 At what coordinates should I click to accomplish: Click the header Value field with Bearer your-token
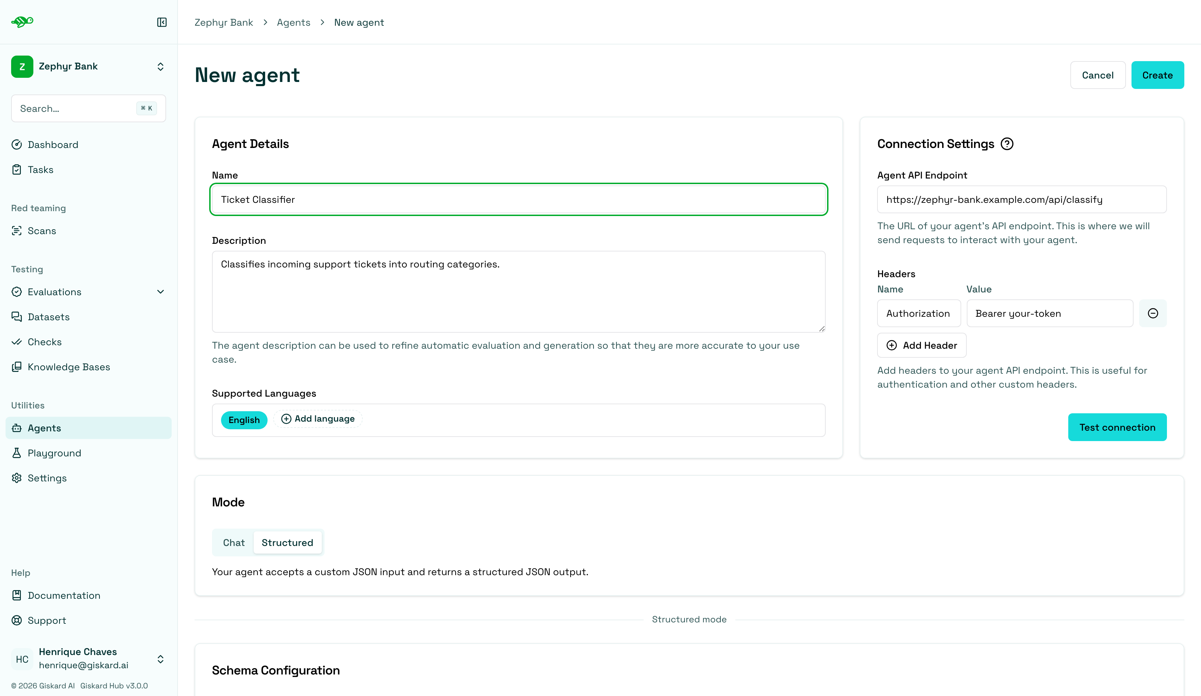[1049, 314]
